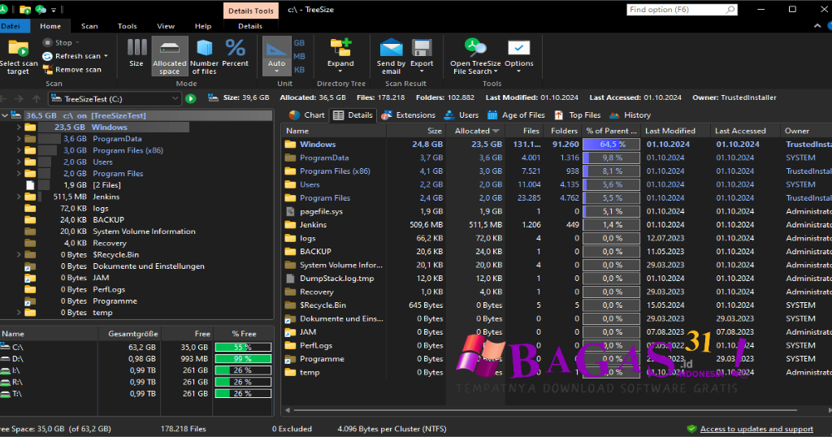Open the TreeSizeTest (C:) path dropdown
Viewport: 832px width, 437px height.
[175, 98]
